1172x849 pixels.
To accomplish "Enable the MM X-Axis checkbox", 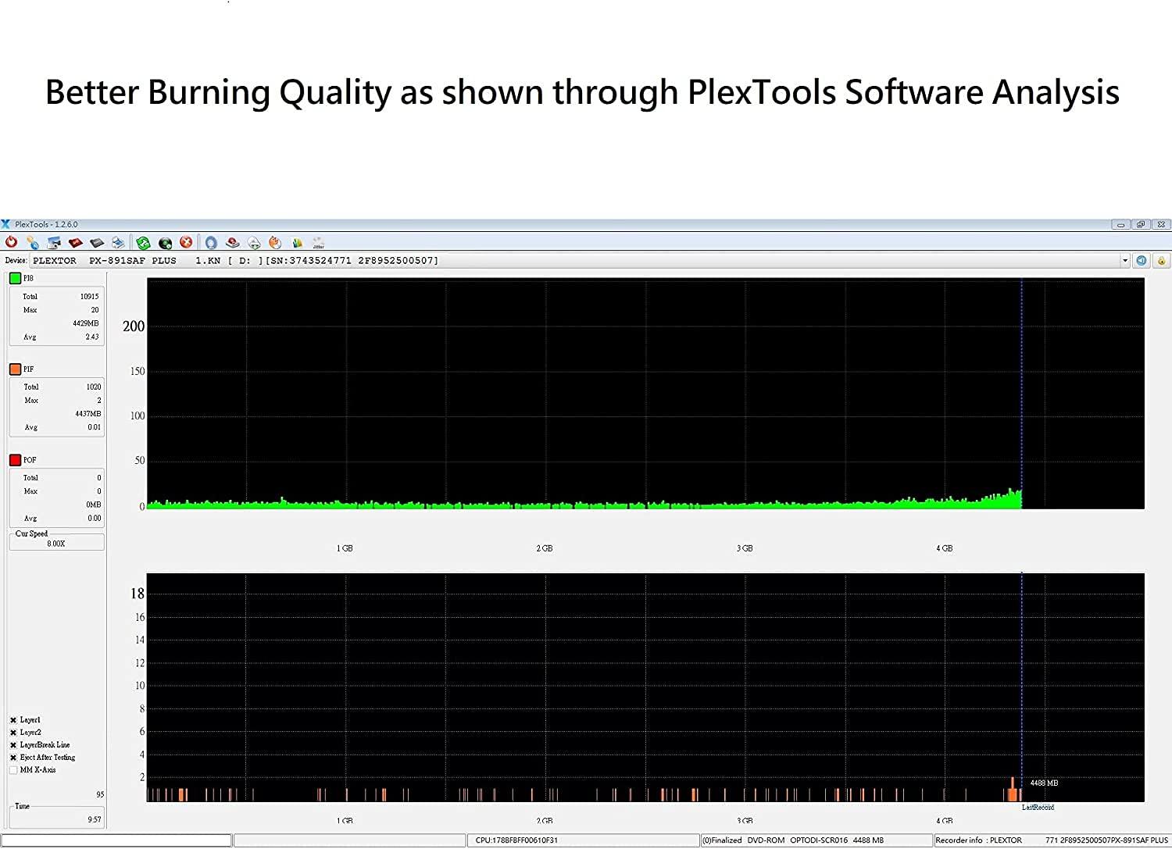I will tap(13, 770).
